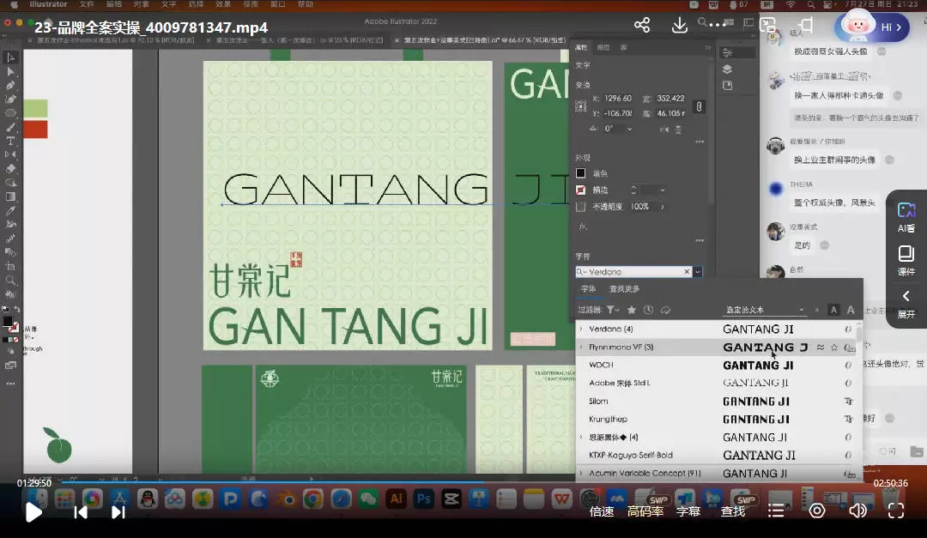Open the Layers panel icon
The height and width of the screenshot is (538, 927).
pyautogui.click(x=728, y=70)
